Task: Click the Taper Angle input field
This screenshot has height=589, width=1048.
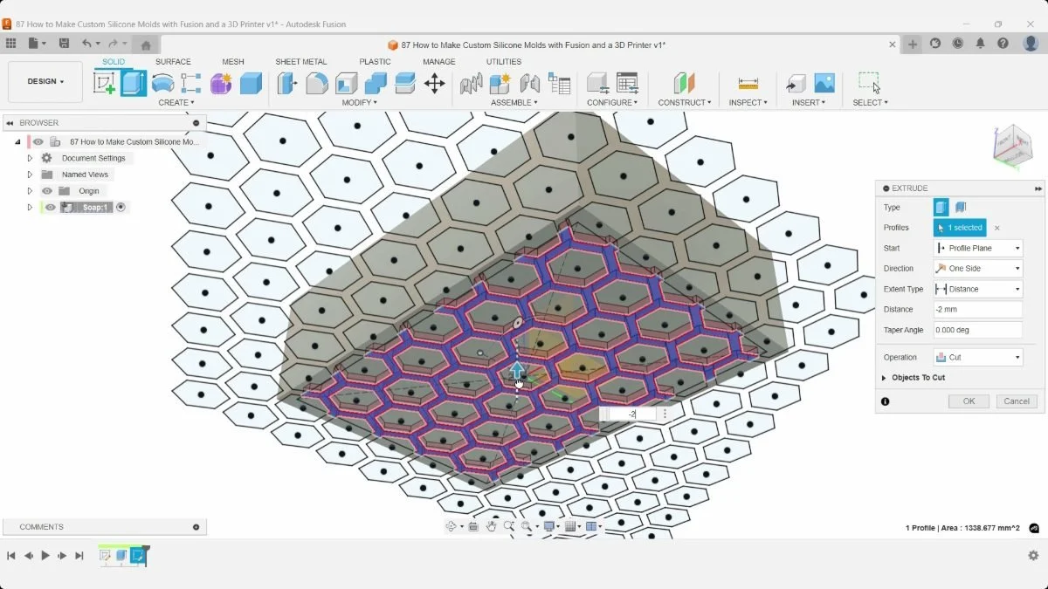Action: 977,330
